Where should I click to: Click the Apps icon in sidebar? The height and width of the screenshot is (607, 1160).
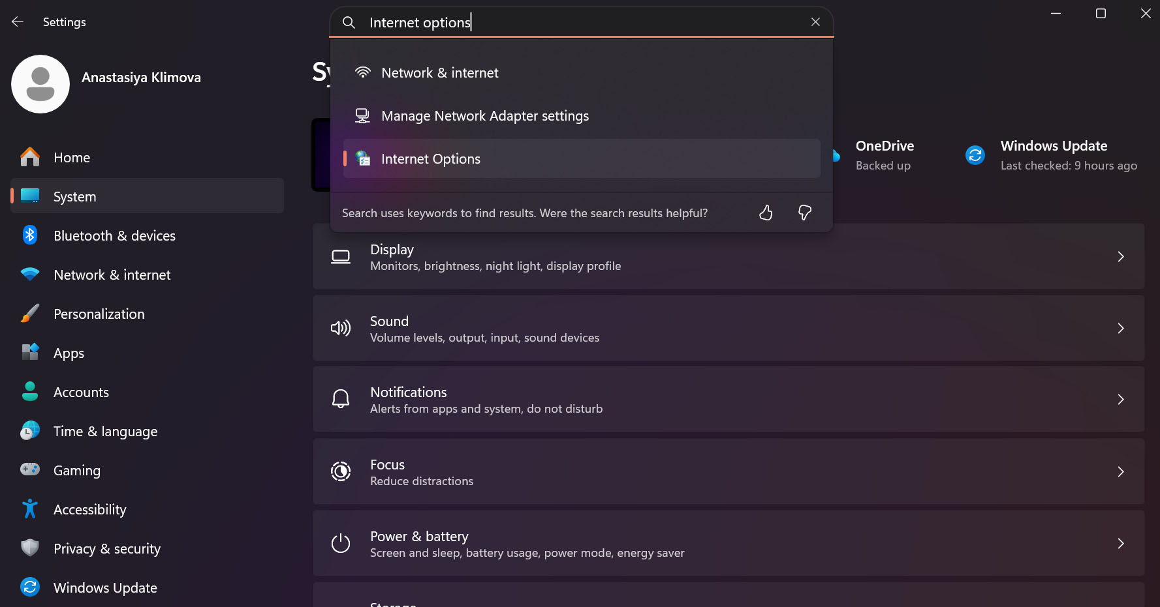[30, 352]
